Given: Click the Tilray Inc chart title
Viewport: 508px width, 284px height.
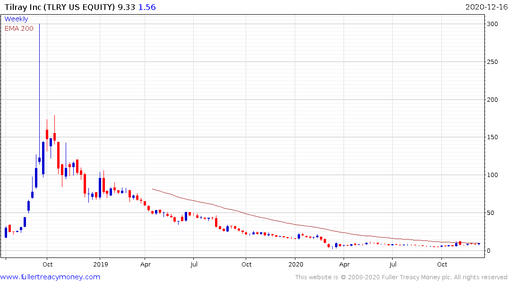Looking at the screenshot, I should click(x=60, y=7).
